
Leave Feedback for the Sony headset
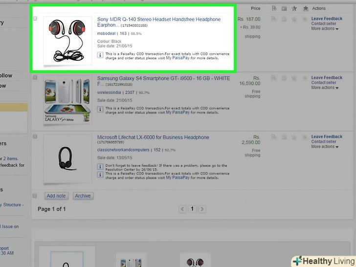pyautogui.click(x=327, y=19)
